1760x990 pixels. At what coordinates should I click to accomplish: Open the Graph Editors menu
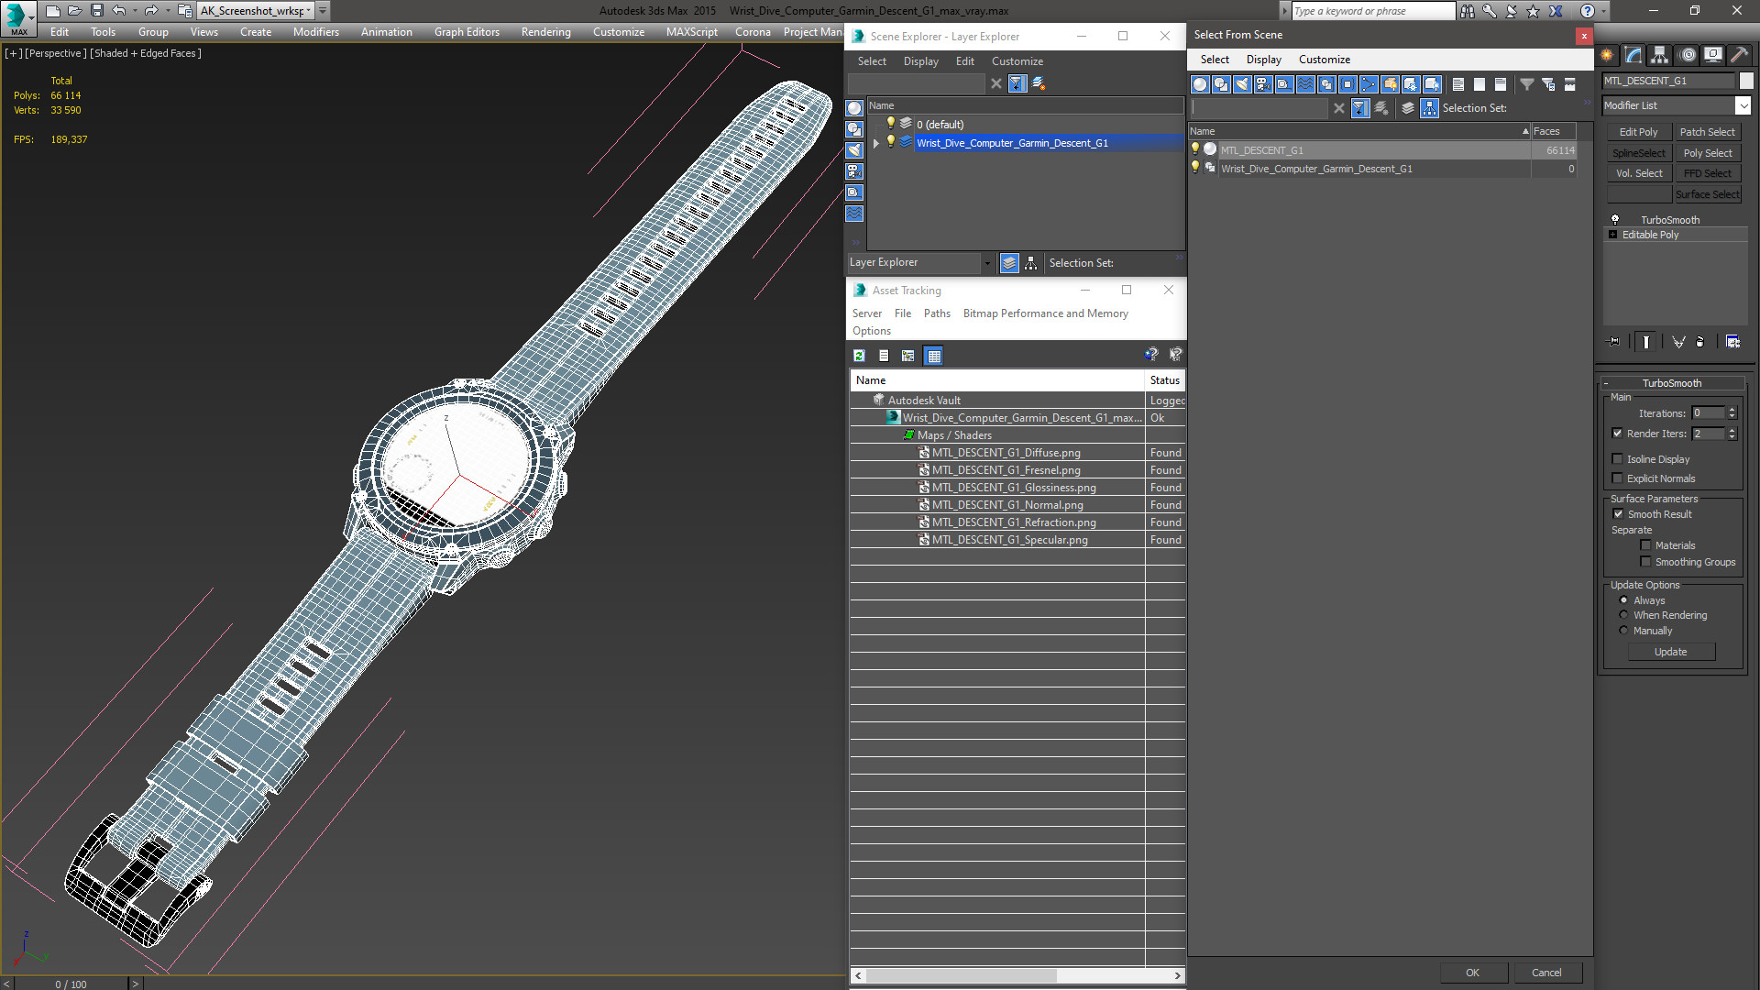[467, 32]
